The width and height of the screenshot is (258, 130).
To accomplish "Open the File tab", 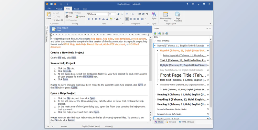I will (x=49, y=9).
